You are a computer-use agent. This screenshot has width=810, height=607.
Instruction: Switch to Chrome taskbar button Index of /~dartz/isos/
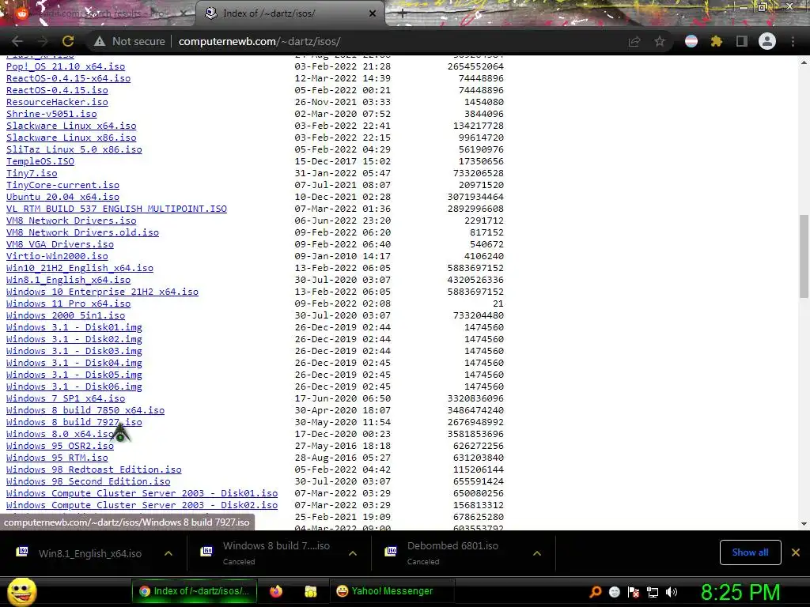point(195,591)
